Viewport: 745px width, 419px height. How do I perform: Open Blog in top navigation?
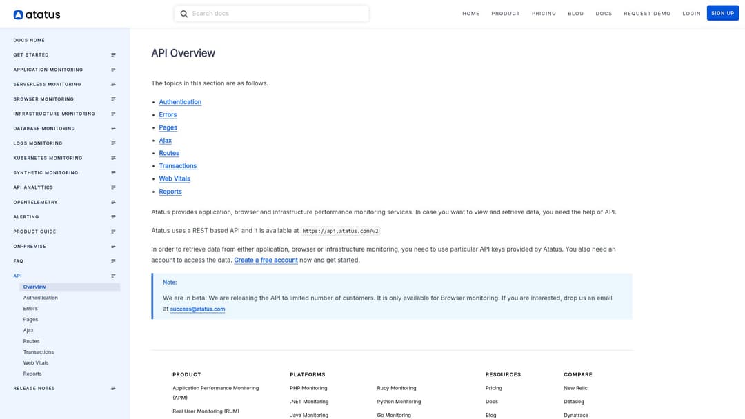[575, 14]
